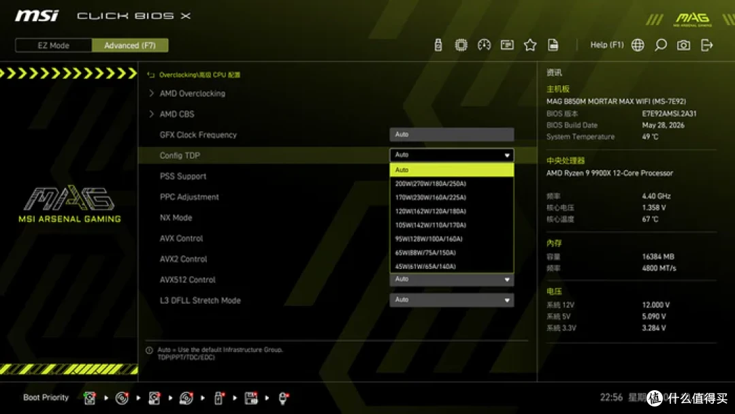Open the M-Flash USB drive icon
Screen dimensions: 735x414
[438, 45]
